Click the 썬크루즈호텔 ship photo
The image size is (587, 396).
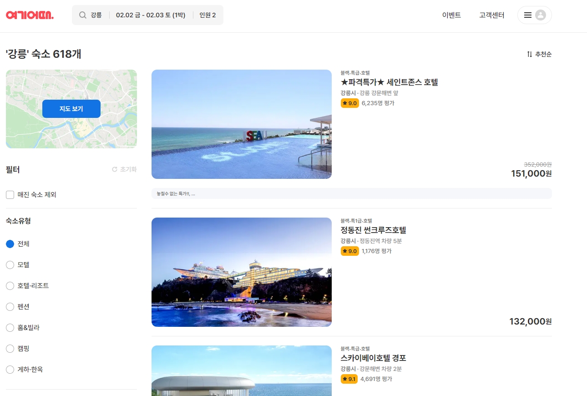pyautogui.click(x=242, y=272)
